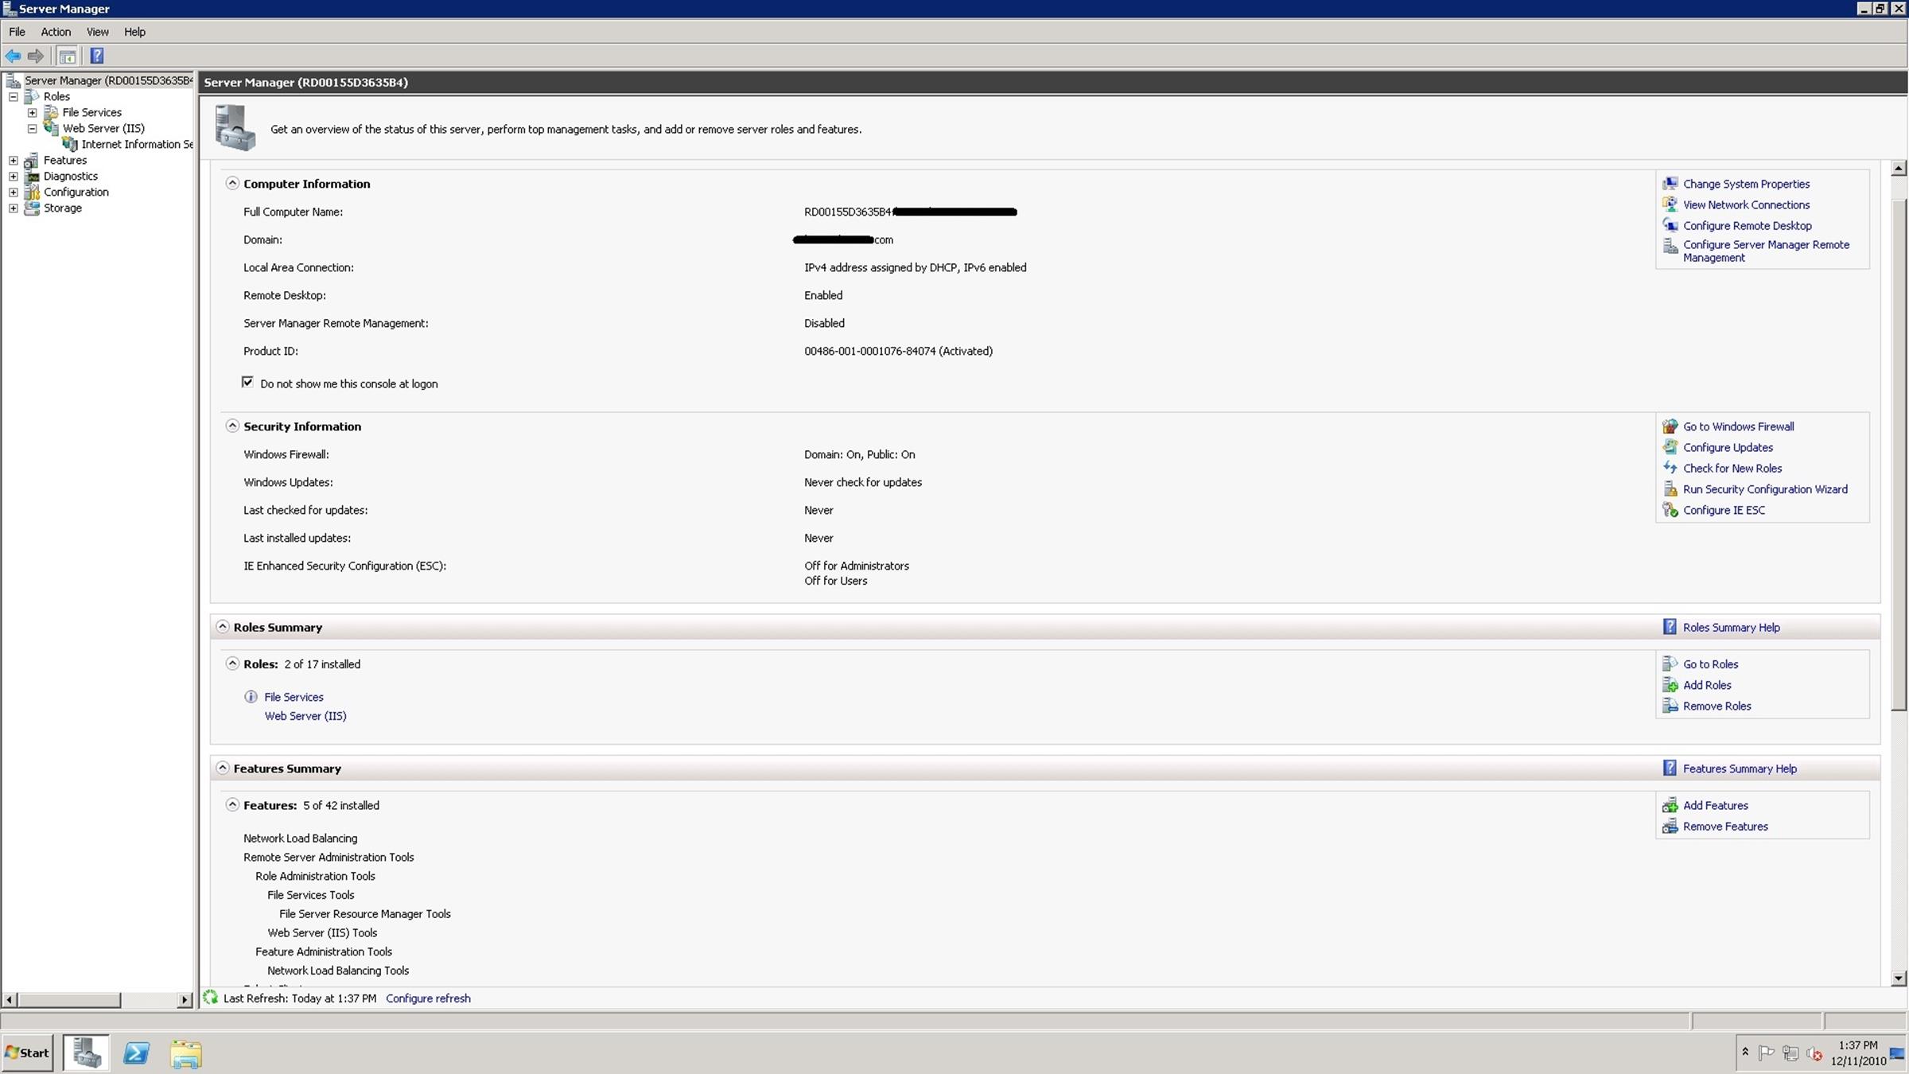This screenshot has height=1074, width=1909.
Task: Click the Add Features icon
Action: [1670, 805]
